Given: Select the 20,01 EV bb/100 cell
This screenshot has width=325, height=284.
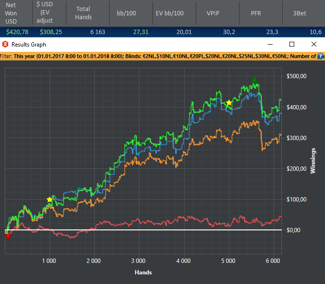Looking at the screenshot, I should tap(184, 32).
